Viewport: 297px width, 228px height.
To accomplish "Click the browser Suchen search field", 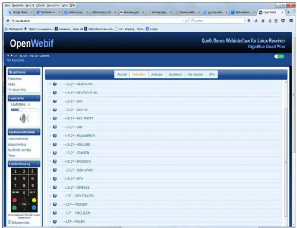I will (217, 21).
